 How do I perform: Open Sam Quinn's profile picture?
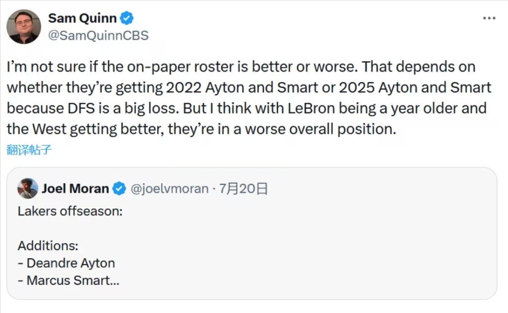(x=23, y=27)
